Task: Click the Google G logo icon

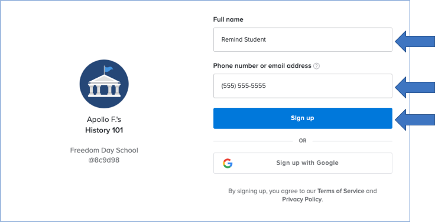Action: click(228, 163)
